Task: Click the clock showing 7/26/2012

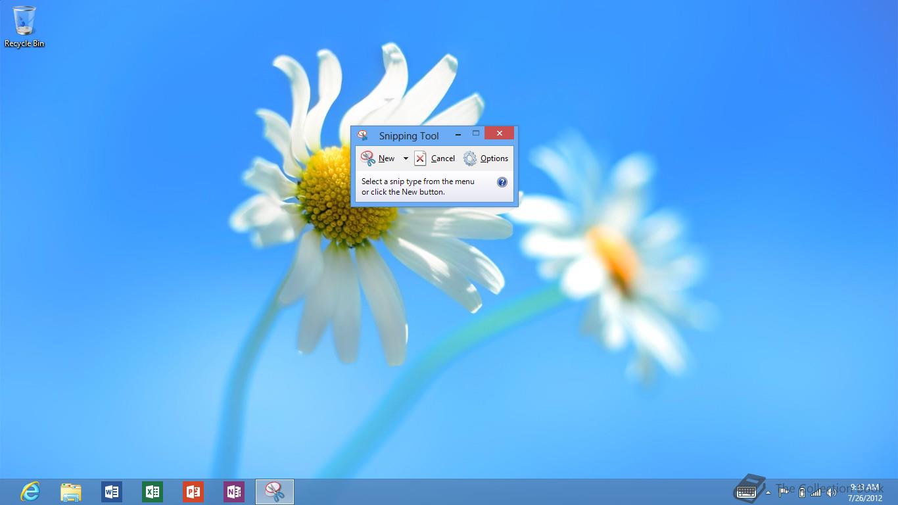Action: (865, 493)
